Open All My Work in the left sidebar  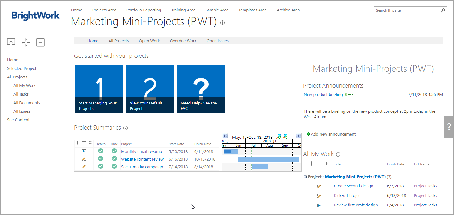(x=25, y=85)
